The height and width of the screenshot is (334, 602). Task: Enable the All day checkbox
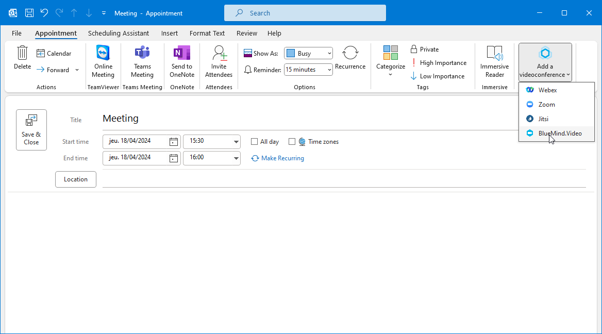tap(254, 142)
